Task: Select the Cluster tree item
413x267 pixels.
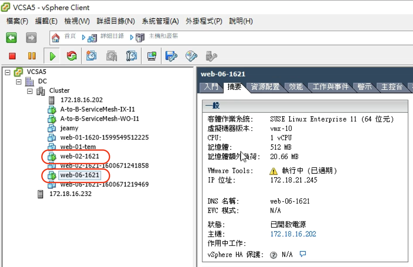Action: 59,91
